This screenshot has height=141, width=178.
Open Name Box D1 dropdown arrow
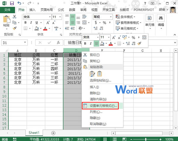(x=25, y=43)
